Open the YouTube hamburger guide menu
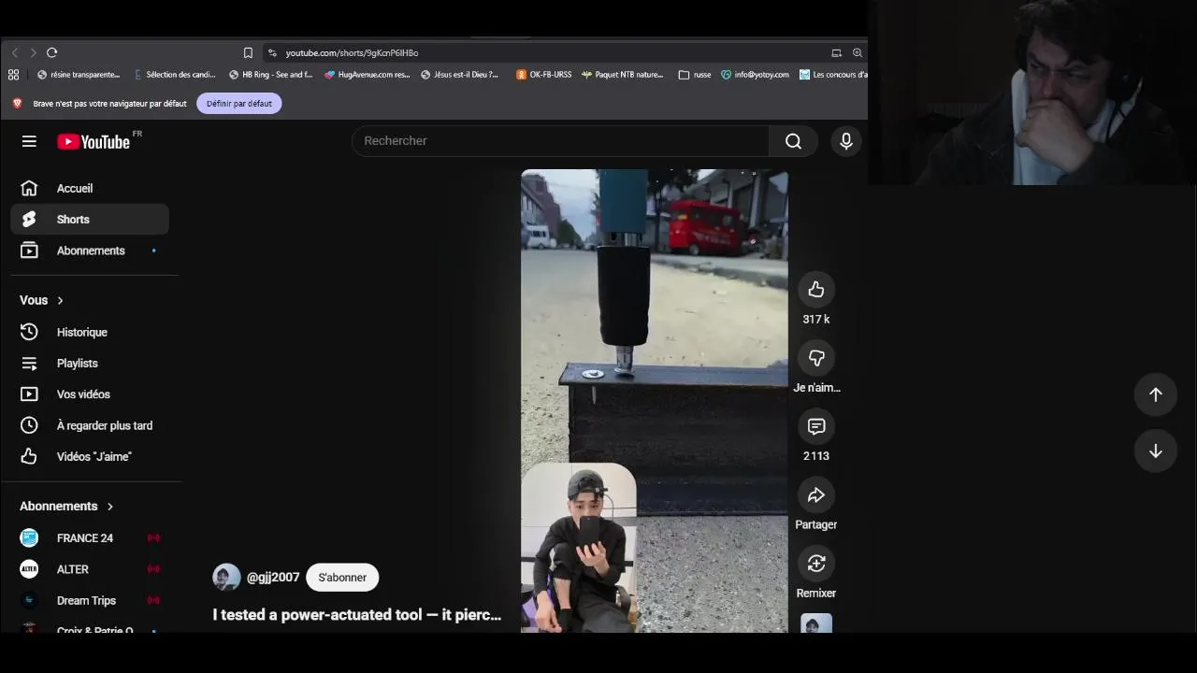The image size is (1197, 673). (29, 141)
